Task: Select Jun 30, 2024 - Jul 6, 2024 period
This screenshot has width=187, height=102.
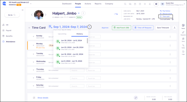Action: click(71, 41)
